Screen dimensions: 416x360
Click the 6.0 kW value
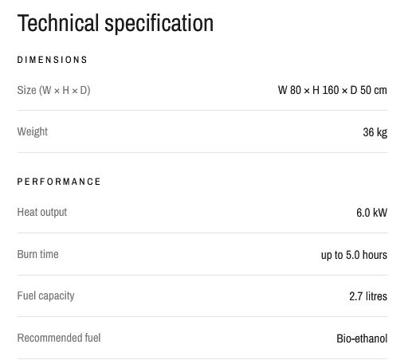tap(372, 213)
